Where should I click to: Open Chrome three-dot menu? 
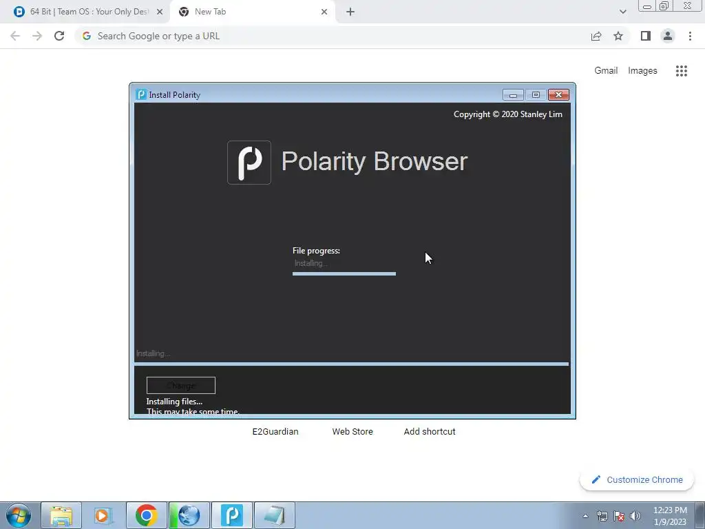click(690, 36)
